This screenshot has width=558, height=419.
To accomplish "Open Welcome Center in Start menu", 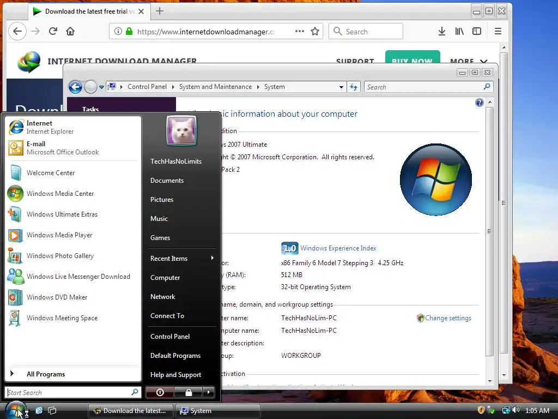I will [x=73, y=173].
